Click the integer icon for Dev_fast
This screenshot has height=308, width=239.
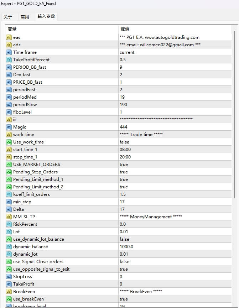click(9, 75)
